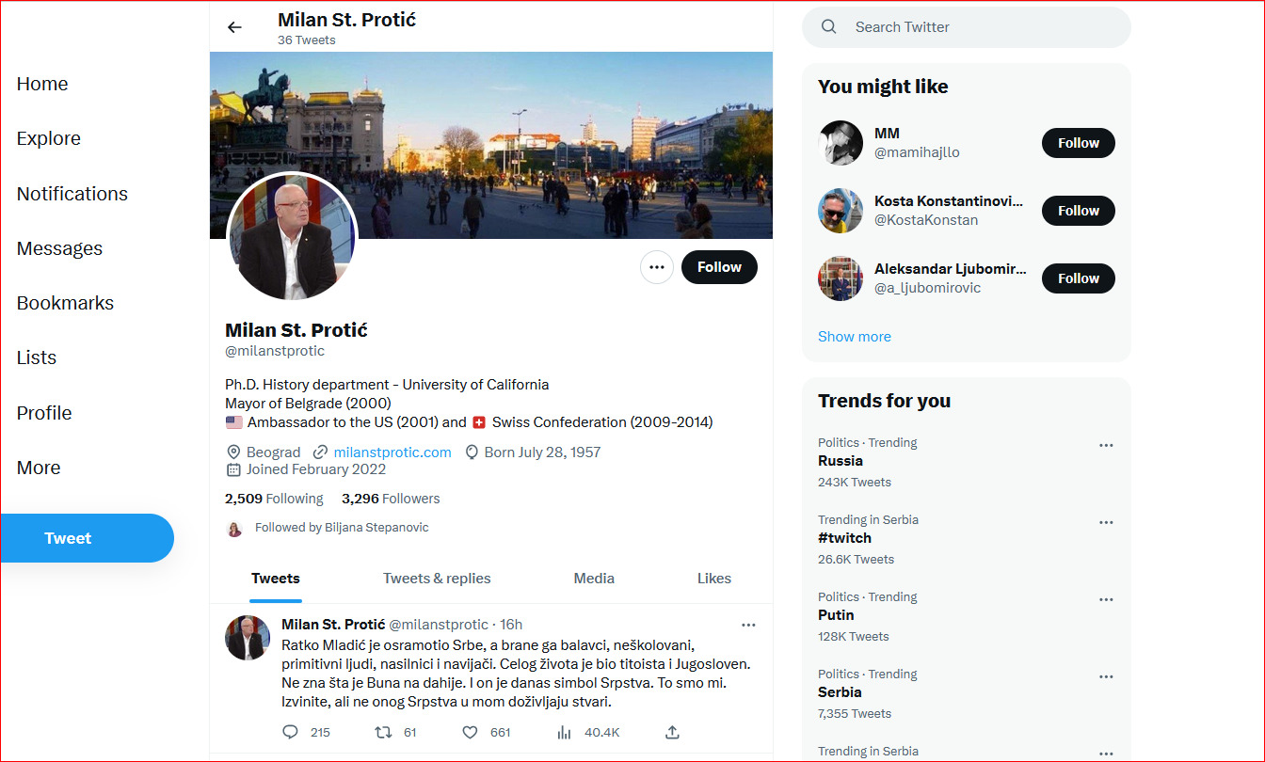Viewport: 1265px width, 762px height.
Task: Click the reply icon on the tweet
Action: 291,732
